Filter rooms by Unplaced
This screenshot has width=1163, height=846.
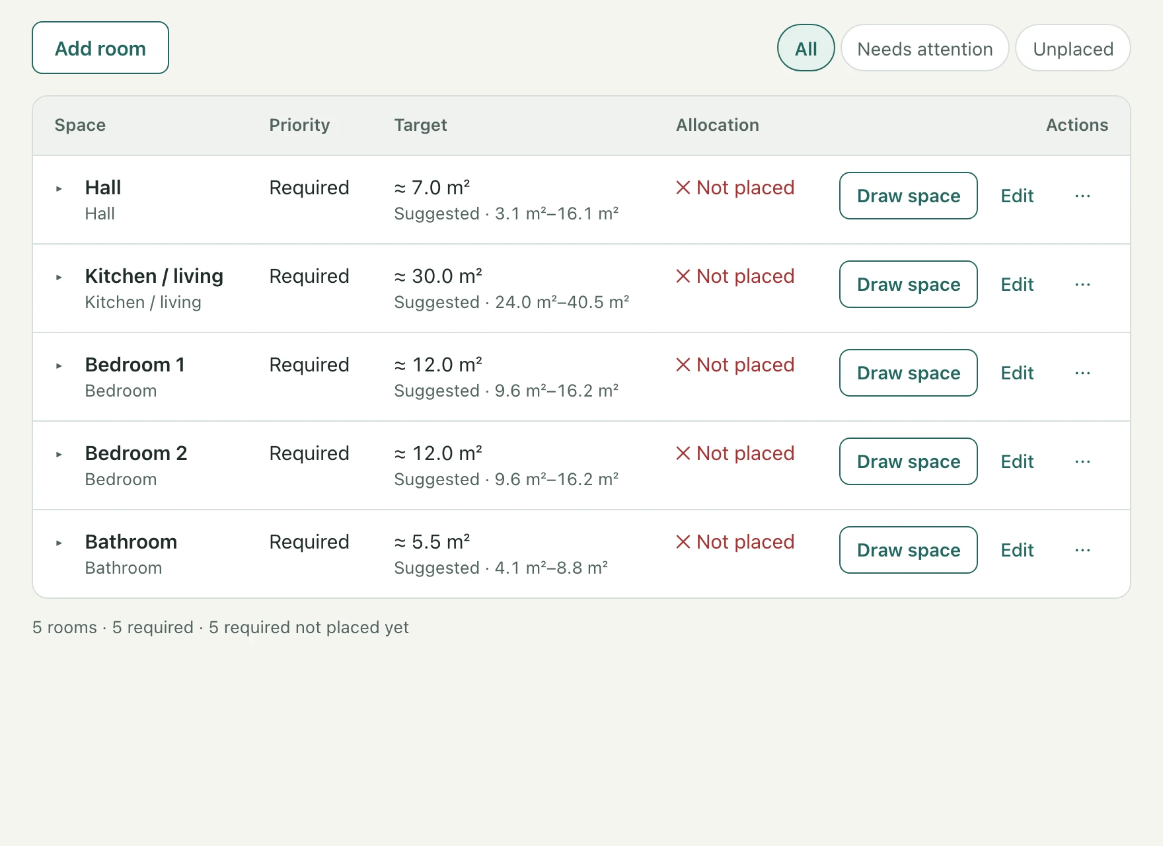pos(1072,48)
